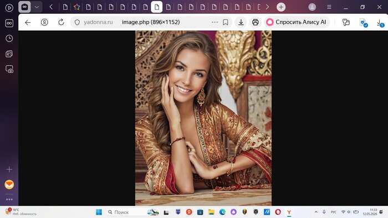Viewport: 388px width, 218px height.
Task: Open the orange mail icon in sidebar
Action: click(x=9, y=185)
